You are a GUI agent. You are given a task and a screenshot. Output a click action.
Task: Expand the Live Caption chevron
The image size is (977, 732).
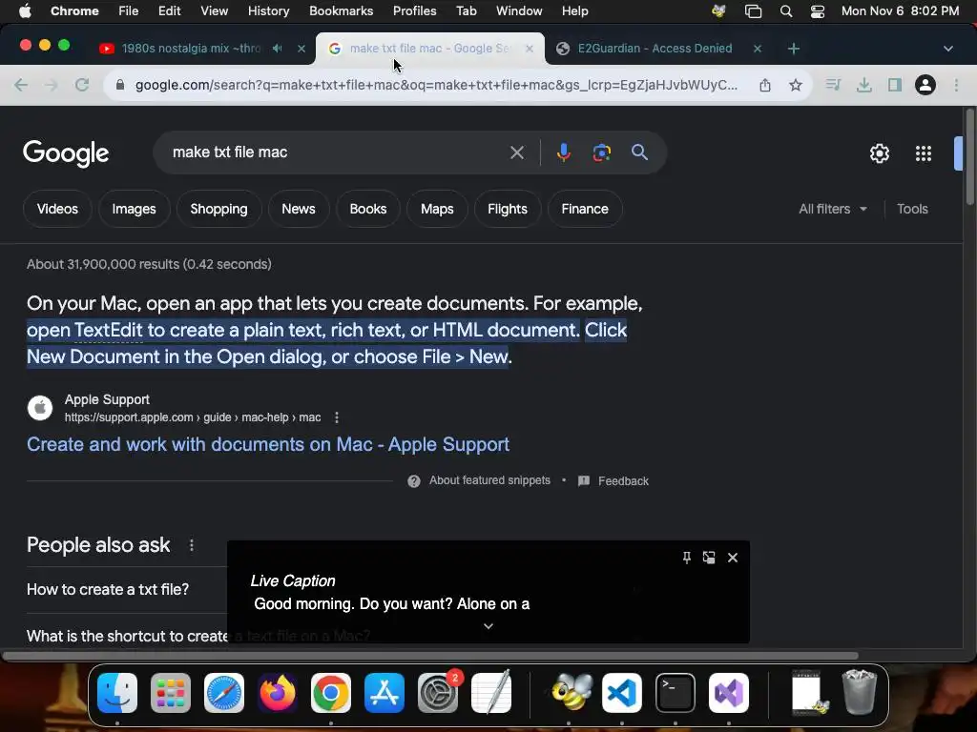pos(488,626)
